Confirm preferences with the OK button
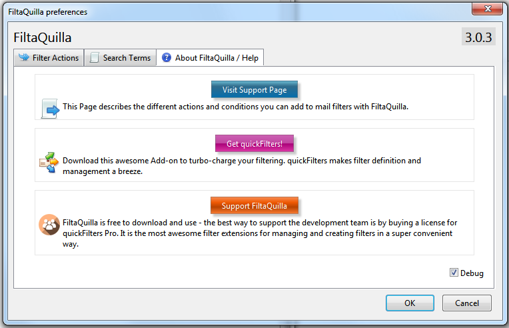The image size is (509, 328). (410, 303)
